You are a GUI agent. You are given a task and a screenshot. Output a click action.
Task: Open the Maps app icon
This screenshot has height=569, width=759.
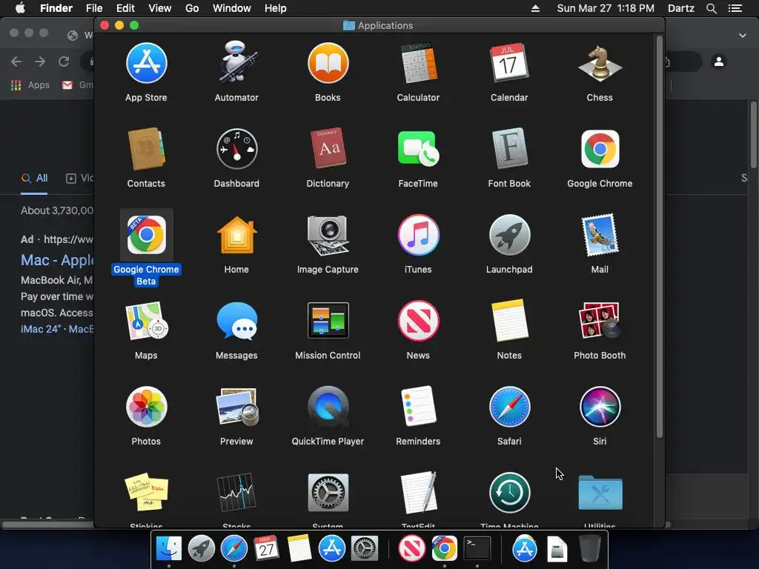(x=146, y=321)
